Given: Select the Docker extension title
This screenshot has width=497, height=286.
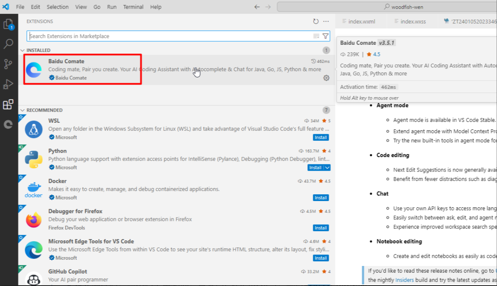Looking at the screenshot, I should click(57, 181).
